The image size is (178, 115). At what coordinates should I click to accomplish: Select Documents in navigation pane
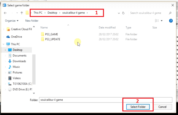tap(20, 56)
